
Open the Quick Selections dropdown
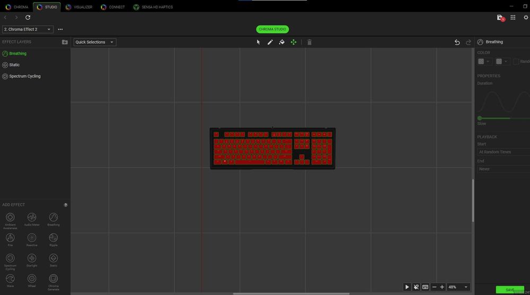tap(95, 42)
